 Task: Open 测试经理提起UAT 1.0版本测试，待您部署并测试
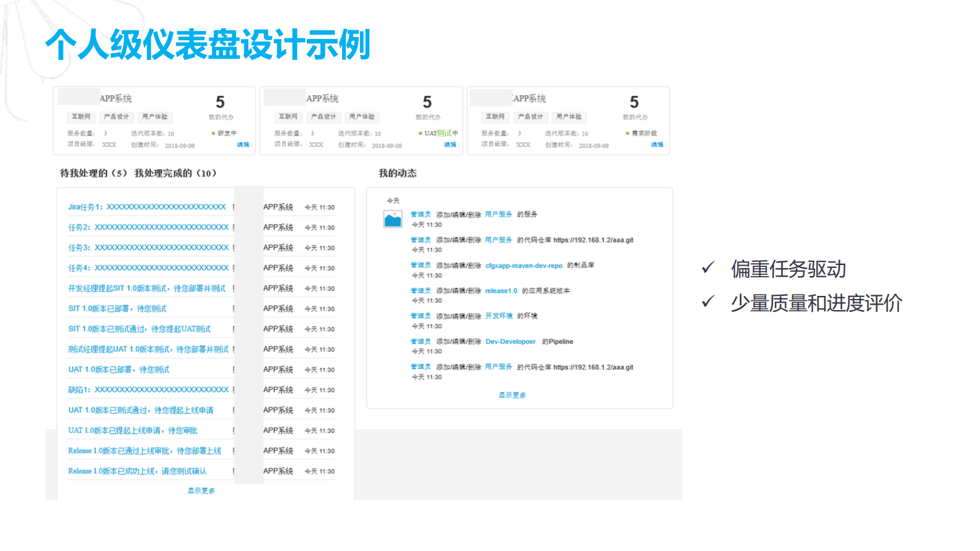click(x=148, y=349)
